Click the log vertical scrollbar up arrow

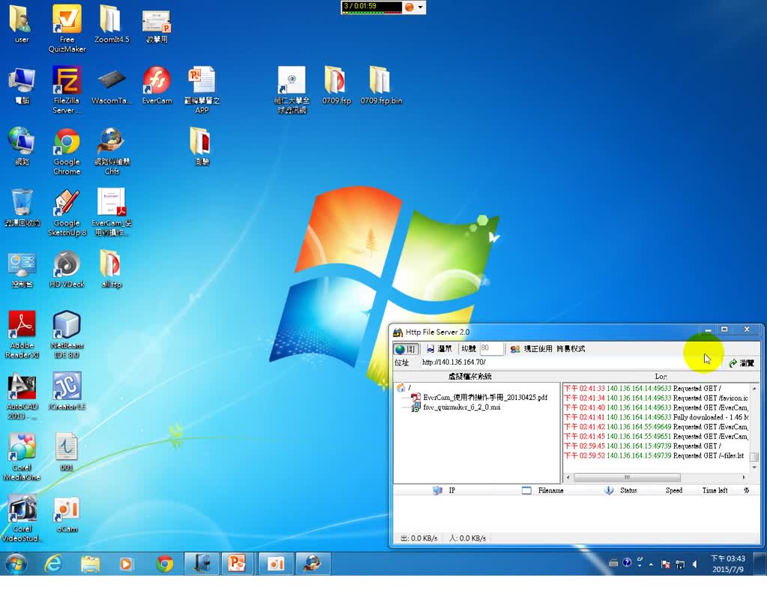pyautogui.click(x=754, y=388)
